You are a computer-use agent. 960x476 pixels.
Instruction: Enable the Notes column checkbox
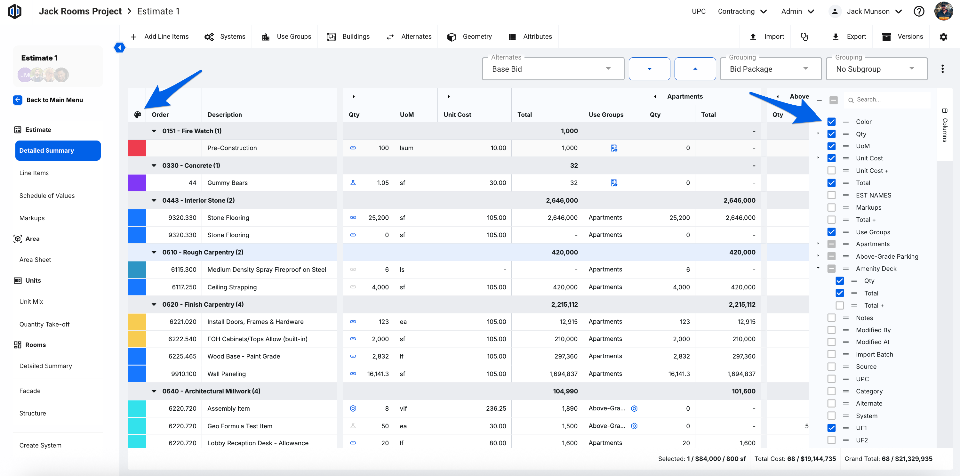pyautogui.click(x=831, y=318)
